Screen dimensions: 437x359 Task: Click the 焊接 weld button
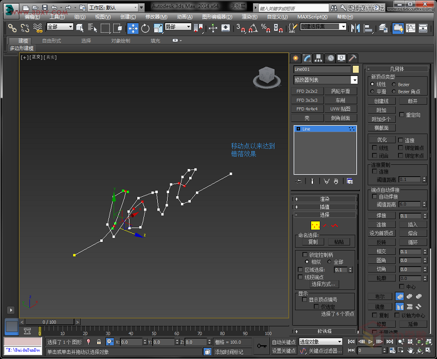(381, 215)
